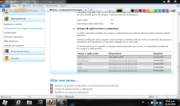Open Unknown device link in vuze row

(123, 64)
